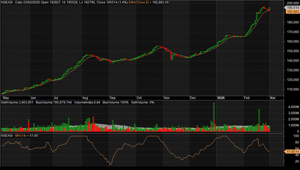The image size is (300, 170).
Task: Select the Aug marker on the time axis
Action: [85, 98]
